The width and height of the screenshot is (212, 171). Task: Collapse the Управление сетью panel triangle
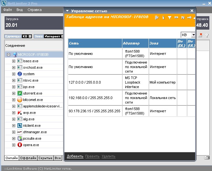(67, 11)
